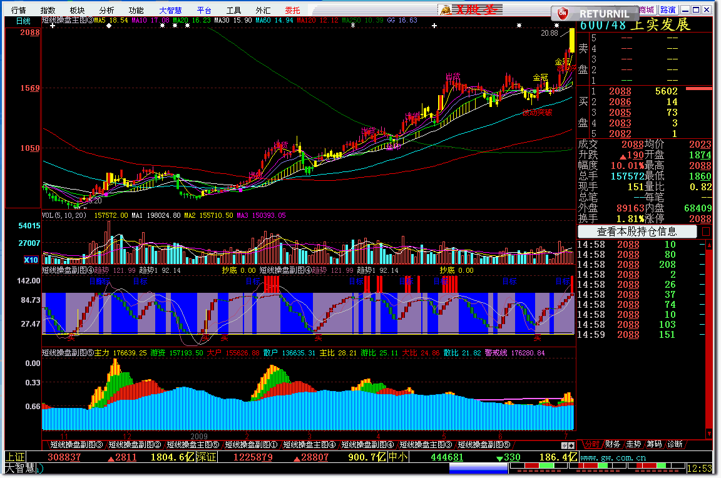Image resolution: width=721 pixels, height=478 pixels.
Task: Switch to the 短线操盘副图① tab
Action: coord(251,445)
